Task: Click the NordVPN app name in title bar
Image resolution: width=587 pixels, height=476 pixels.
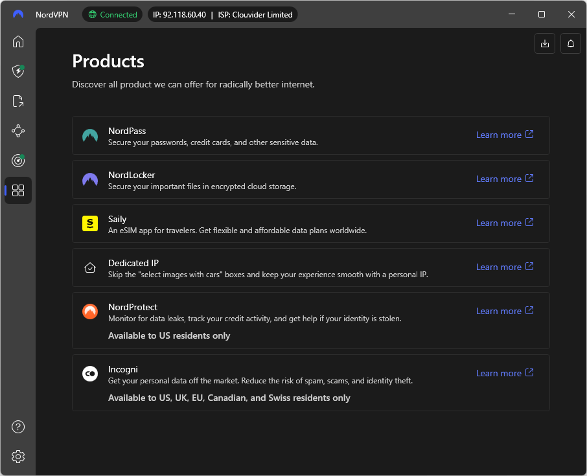Action: (x=52, y=15)
